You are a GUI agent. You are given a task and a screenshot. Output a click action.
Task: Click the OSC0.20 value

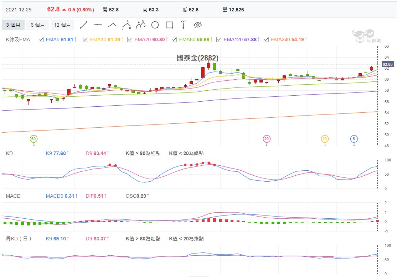click(x=138, y=196)
